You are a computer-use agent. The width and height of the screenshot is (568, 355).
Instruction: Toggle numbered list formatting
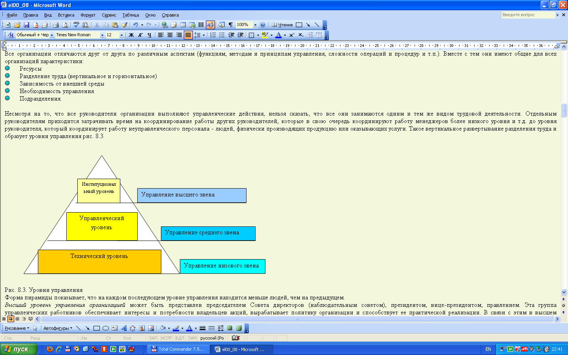(213, 35)
